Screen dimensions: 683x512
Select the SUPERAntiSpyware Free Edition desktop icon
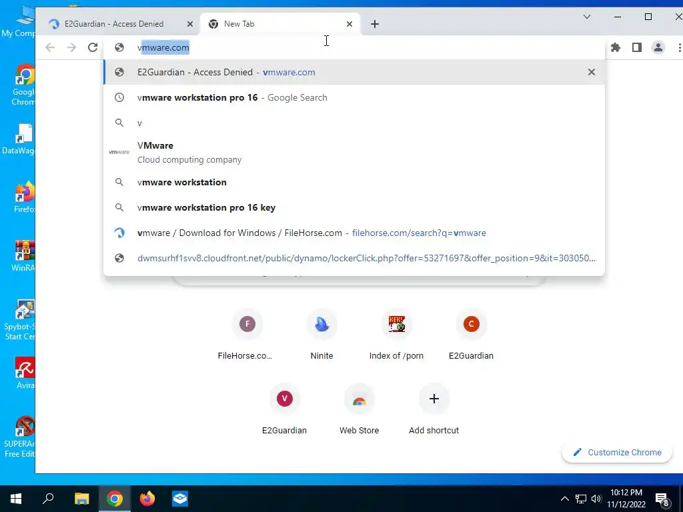(21, 437)
